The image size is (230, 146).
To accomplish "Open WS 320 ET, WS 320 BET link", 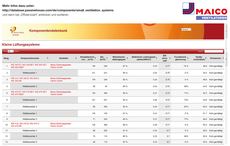I will (x=29, y=66).
